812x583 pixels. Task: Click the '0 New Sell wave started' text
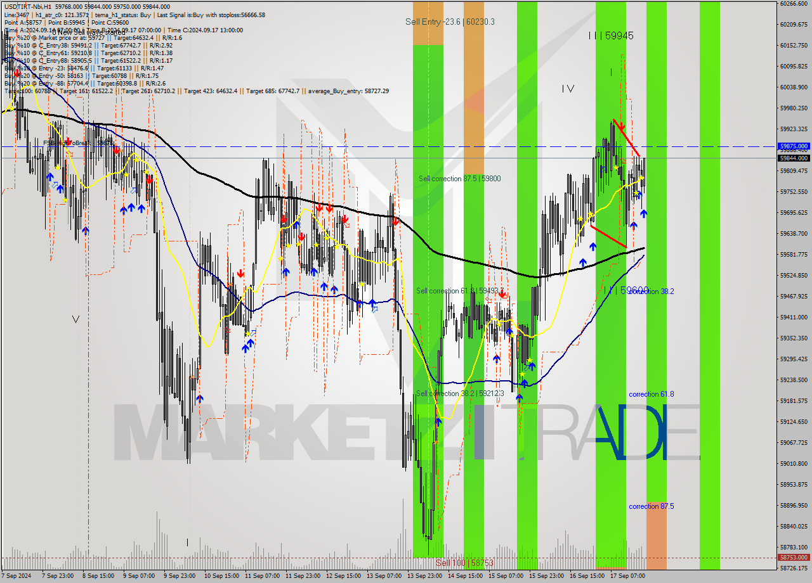click(89, 33)
